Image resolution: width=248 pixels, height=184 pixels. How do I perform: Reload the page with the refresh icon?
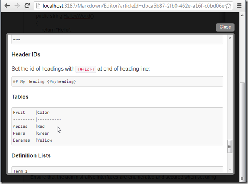27,6
